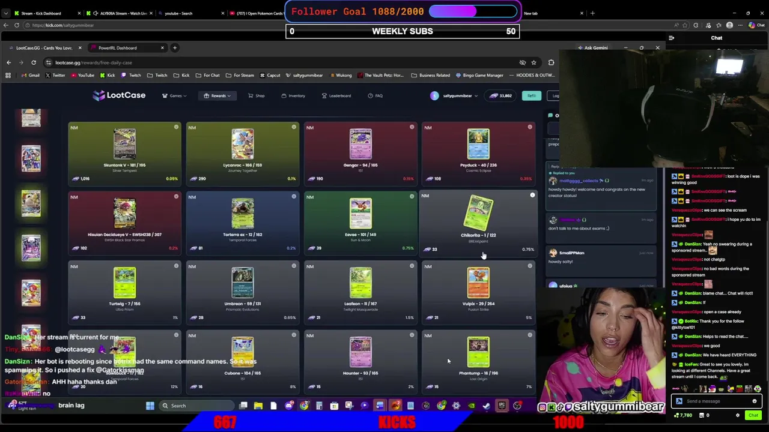Open the For Stream bookmarks folder
769x432 pixels.
(x=240, y=75)
